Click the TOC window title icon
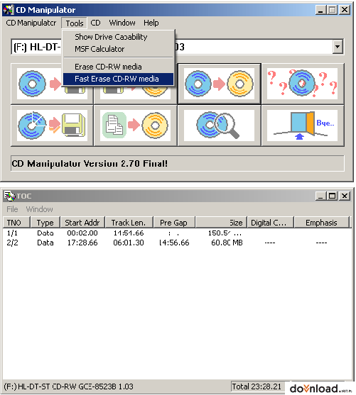The image size is (356, 395). [10, 196]
